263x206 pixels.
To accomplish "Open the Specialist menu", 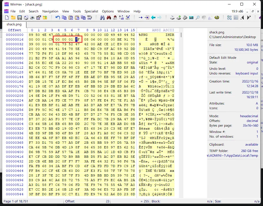I will point(91,11).
